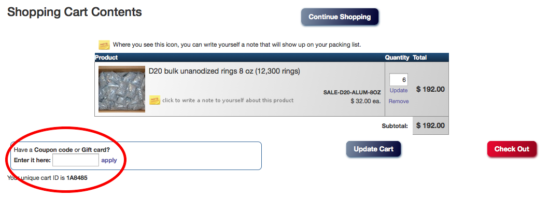Click the Subtotal amount $ 192.00
Screen dimensions: 549x197
430,125
